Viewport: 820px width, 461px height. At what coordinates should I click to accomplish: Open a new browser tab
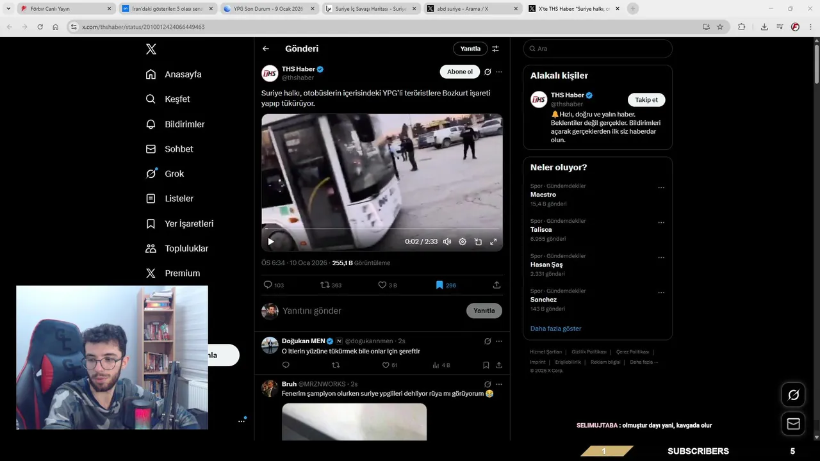click(633, 9)
